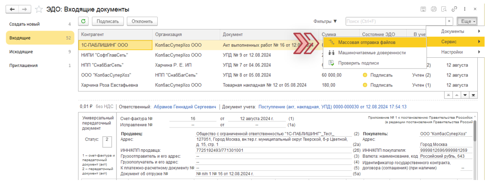Click the save diskette icon in header

pyautogui.click(x=423, y=9)
